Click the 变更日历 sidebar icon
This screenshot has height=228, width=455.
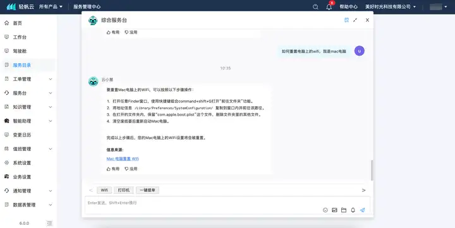pyautogui.click(x=7, y=135)
